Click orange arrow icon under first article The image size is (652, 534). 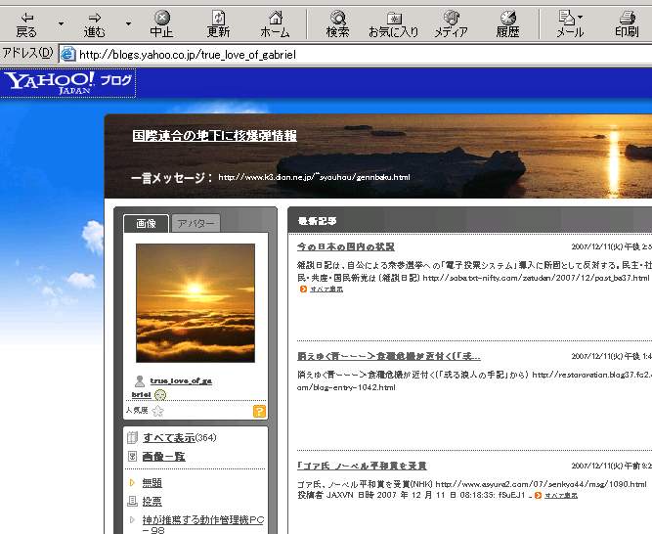(x=303, y=289)
